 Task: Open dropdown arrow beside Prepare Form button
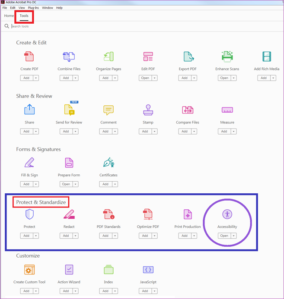(76, 184)
